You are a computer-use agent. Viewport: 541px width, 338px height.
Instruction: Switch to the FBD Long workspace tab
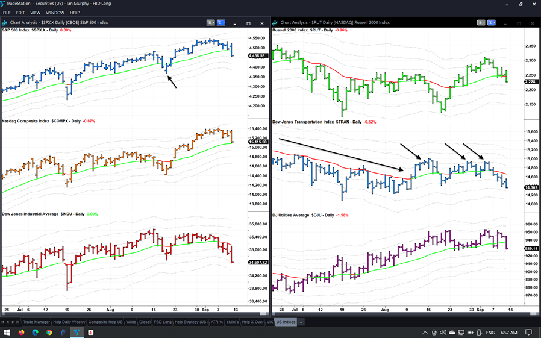pos(163,322)
